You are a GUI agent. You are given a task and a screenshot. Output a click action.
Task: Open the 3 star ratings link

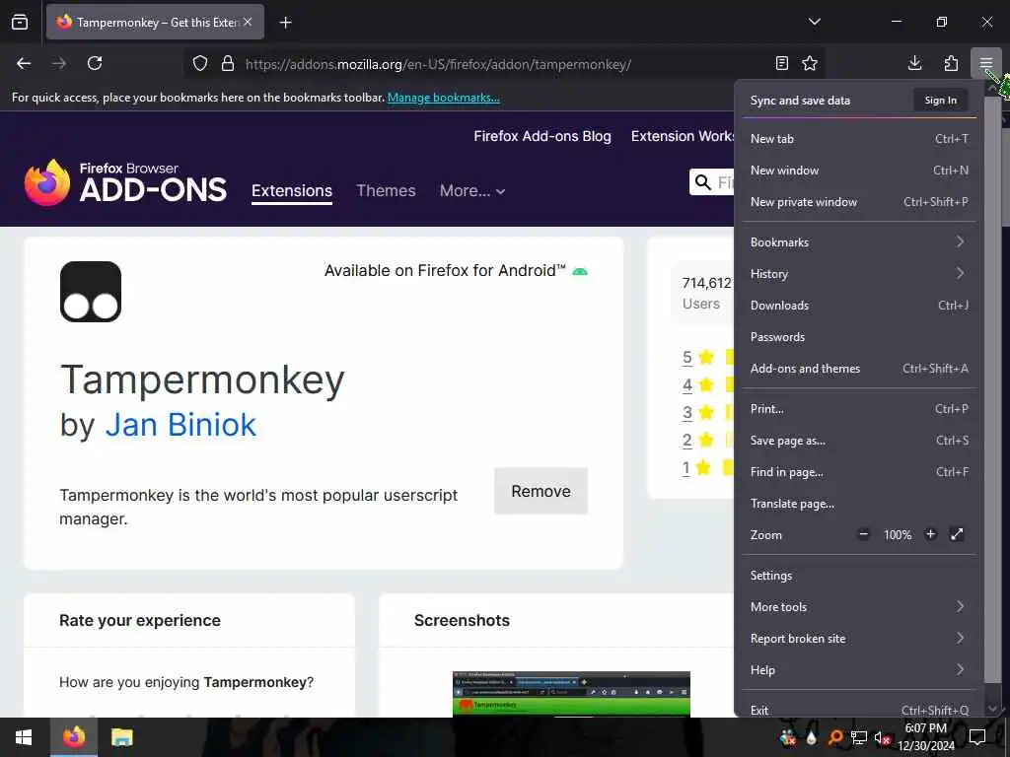(x=686, y=413)
